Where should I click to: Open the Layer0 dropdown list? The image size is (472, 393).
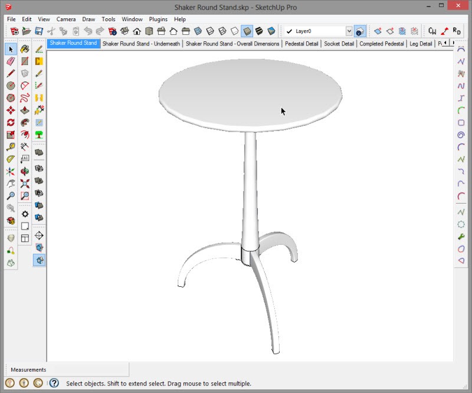point(349,31)
